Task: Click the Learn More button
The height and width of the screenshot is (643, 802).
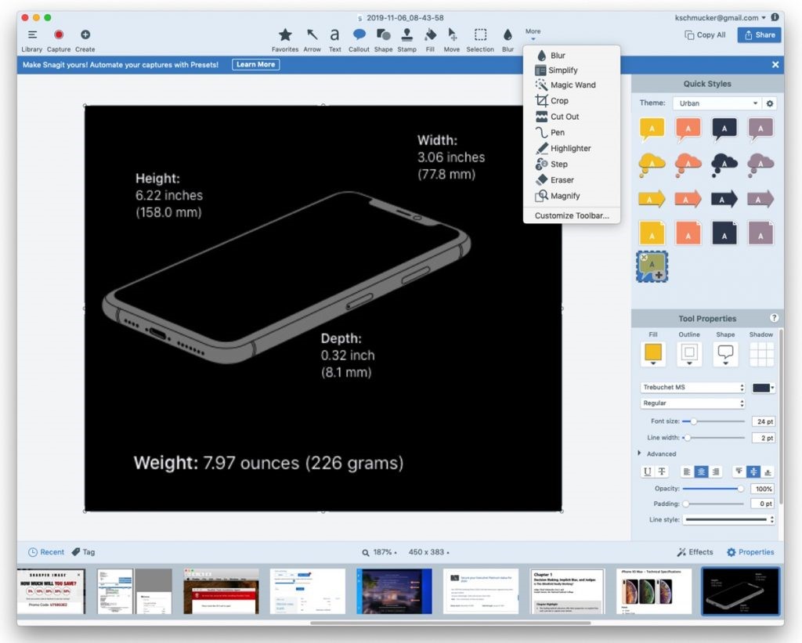Action: tap(255, 64)
